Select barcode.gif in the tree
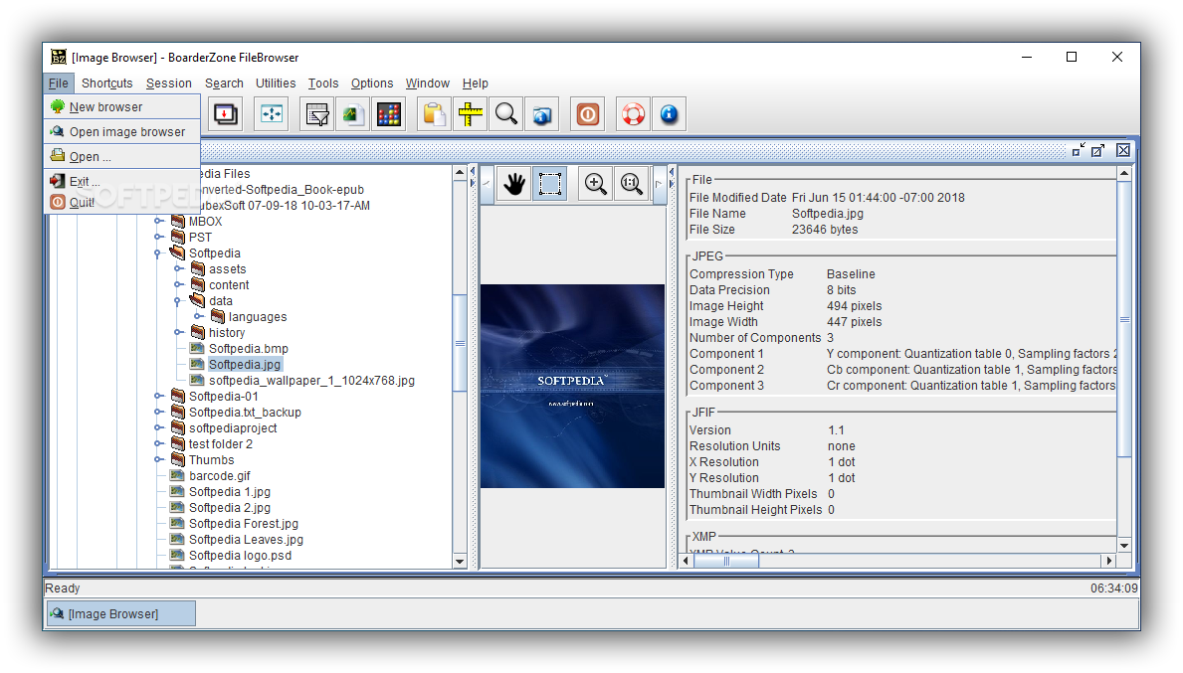 point(220,476)
